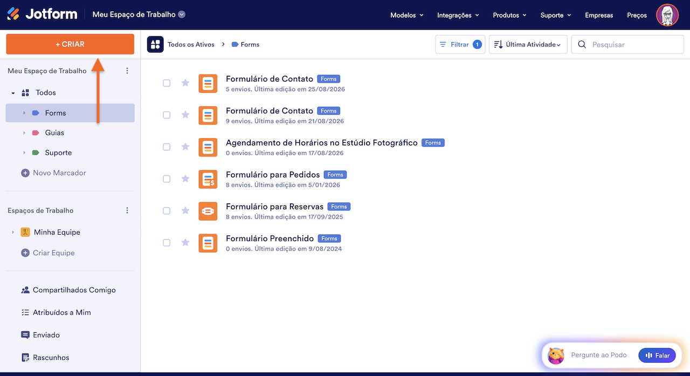Open the user avatar profile menu
The width and height of the screenshot is (690, 376).
click(667, 15)
